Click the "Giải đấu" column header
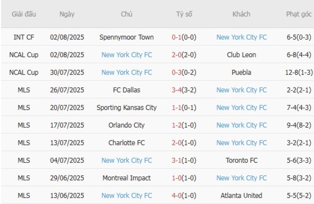 click(24, 14)
